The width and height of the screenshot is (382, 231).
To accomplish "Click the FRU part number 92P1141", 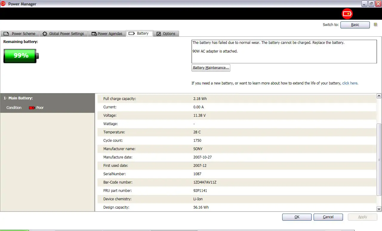I will tap(200, 191).
